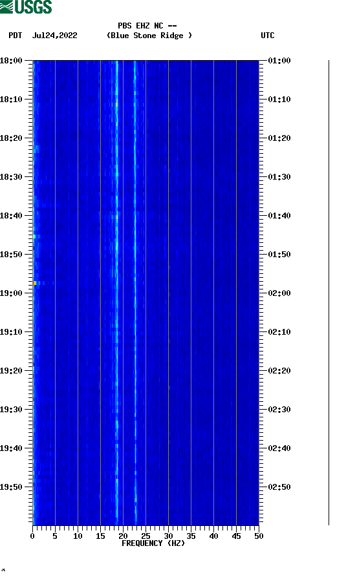Click the '15' frequency tick label
Viewport: 357px width, 577px height.
(x=100, y=536)
